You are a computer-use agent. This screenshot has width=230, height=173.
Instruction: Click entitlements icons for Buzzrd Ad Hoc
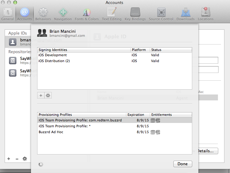pyautogui.click(x=155, y=132)
